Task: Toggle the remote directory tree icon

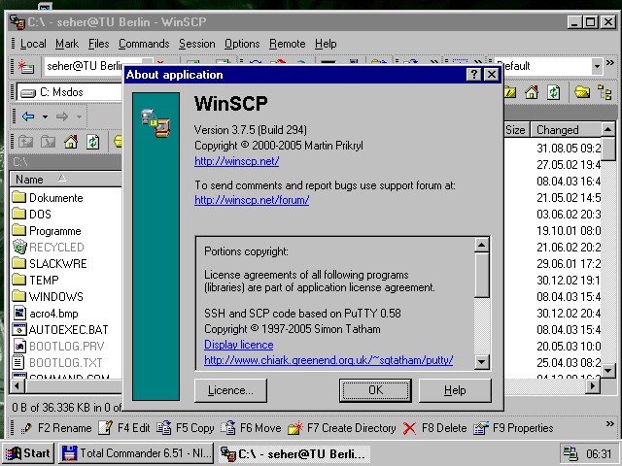Action: pyautogui.click(x=605, y=92)
